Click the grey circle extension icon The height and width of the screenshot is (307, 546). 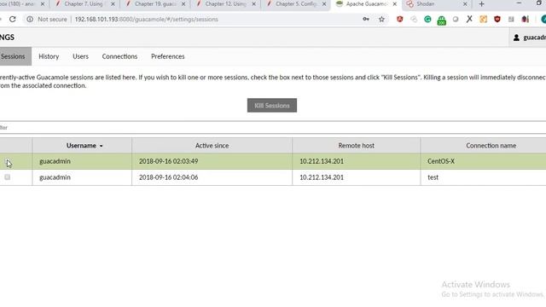[456, 19]
